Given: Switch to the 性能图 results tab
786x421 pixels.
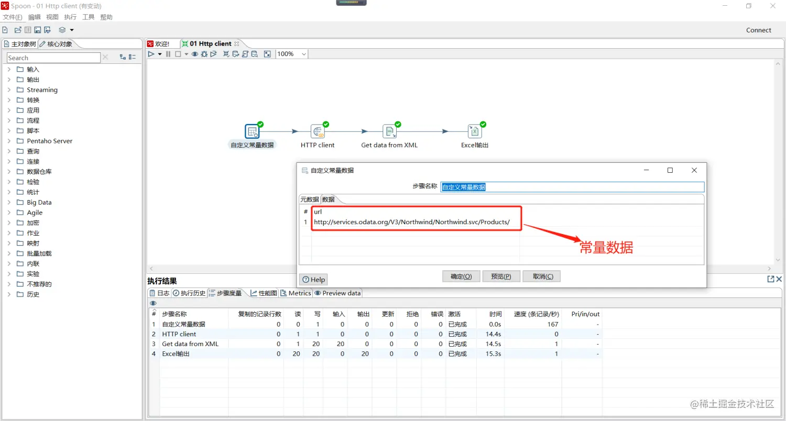Looking at the screenshot, I should point(264,293).
